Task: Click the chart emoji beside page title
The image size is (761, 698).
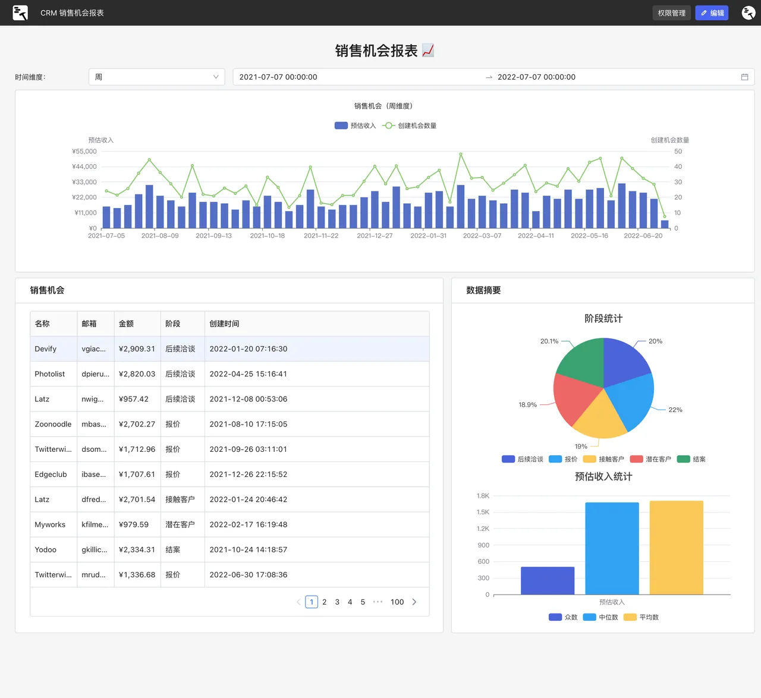Action: (x=428, y=51)
